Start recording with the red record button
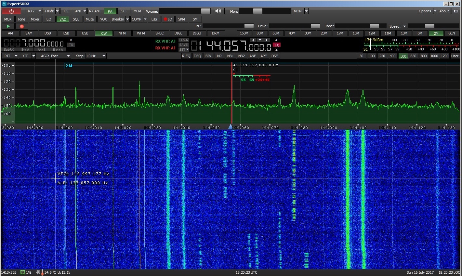The image size is (462, 276). pyautogui.click(x=22, y=26)
